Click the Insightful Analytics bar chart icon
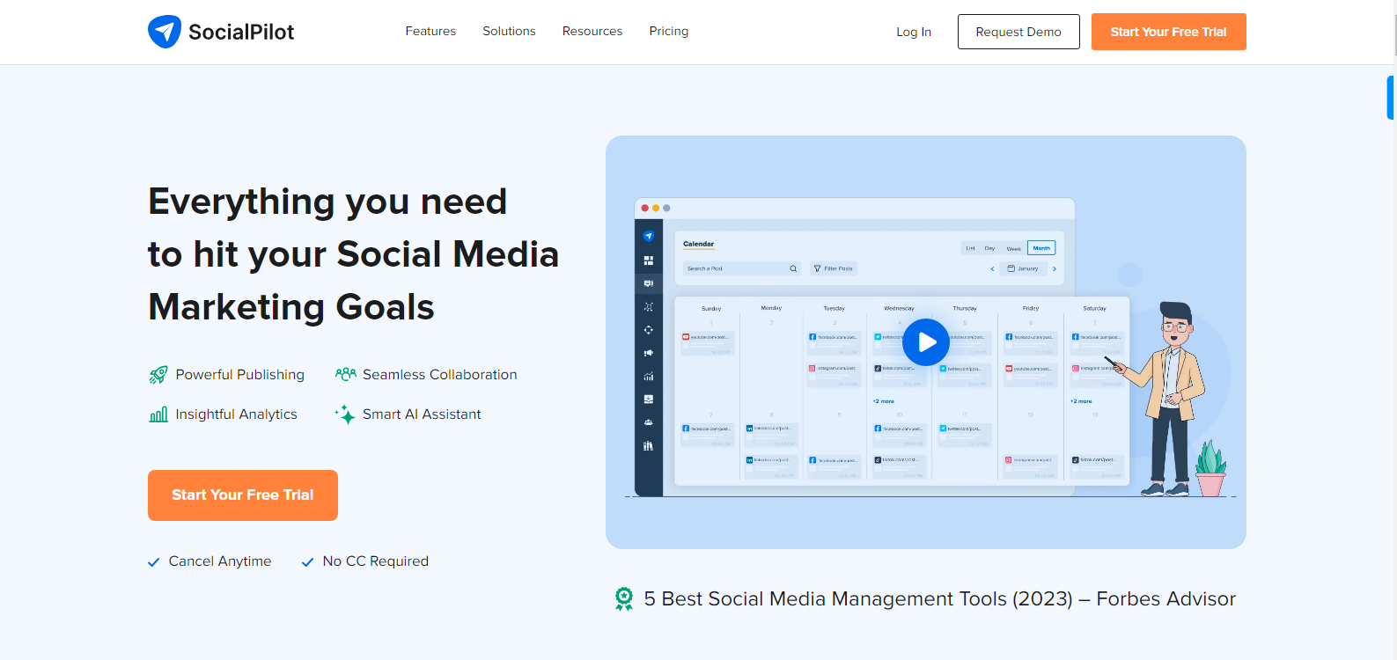The width and height of the screenshot is (1397, 660). tap(158, 414)
